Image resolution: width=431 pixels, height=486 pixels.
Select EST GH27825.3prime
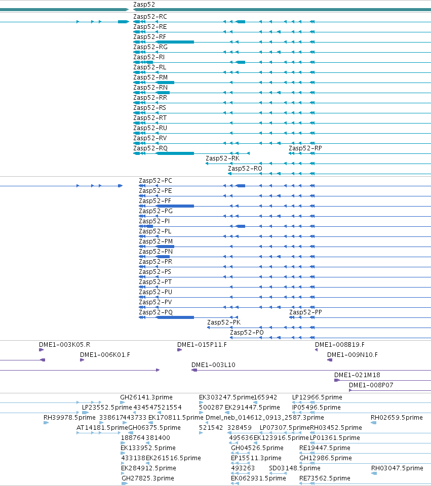coord(148,478)
